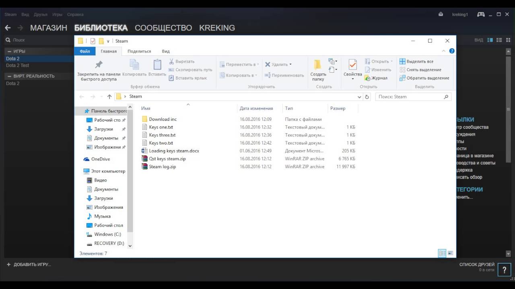This screenshot has height=289, width=515.
Task: Click the Журнал history item
Action: (376, 78)
